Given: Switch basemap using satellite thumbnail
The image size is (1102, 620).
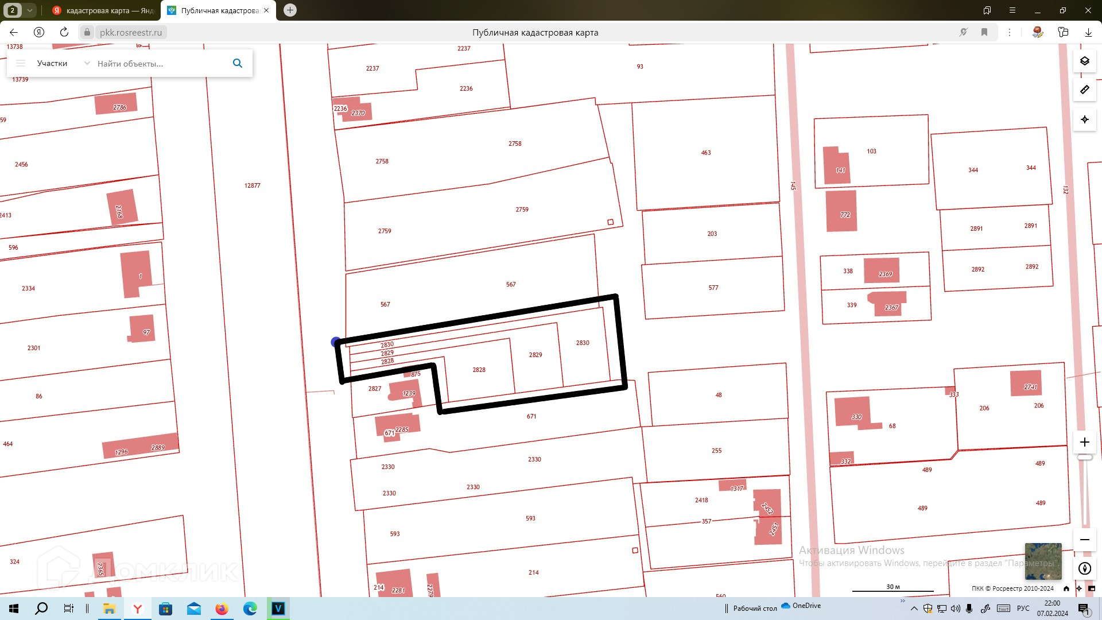Looking at the screenshot, I should click(x=1043, y=560).
